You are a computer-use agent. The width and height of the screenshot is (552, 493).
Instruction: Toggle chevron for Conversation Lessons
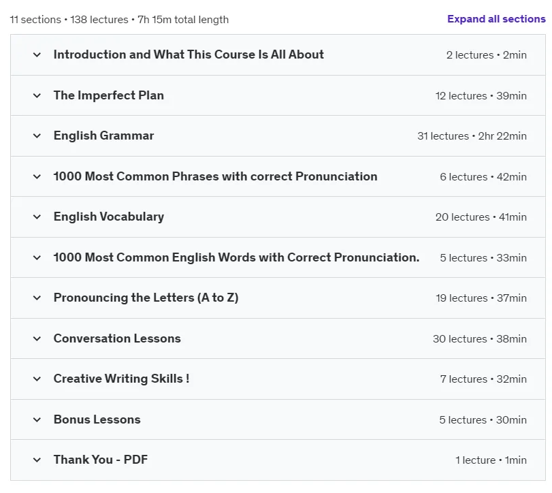tap(37, 338)
